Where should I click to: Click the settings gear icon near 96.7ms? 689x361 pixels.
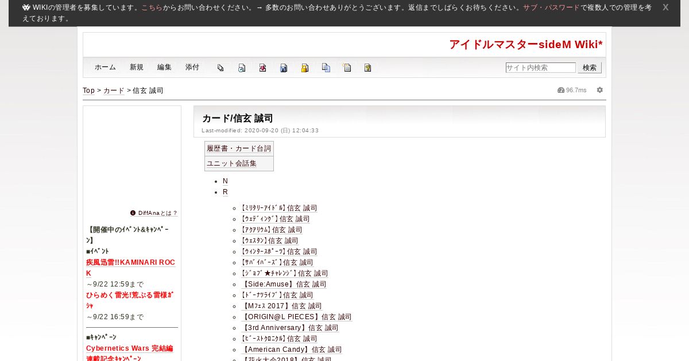[600, 90]
